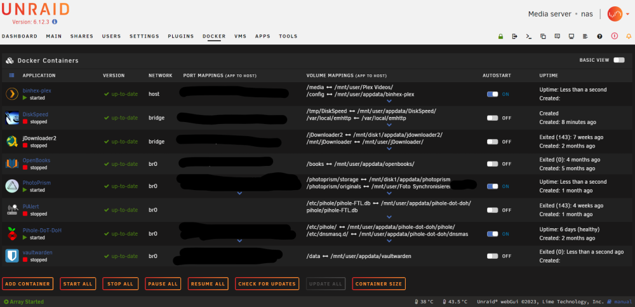Open the Pihole-DoT-DoH raspberry icon

click(x=11, y=234)
